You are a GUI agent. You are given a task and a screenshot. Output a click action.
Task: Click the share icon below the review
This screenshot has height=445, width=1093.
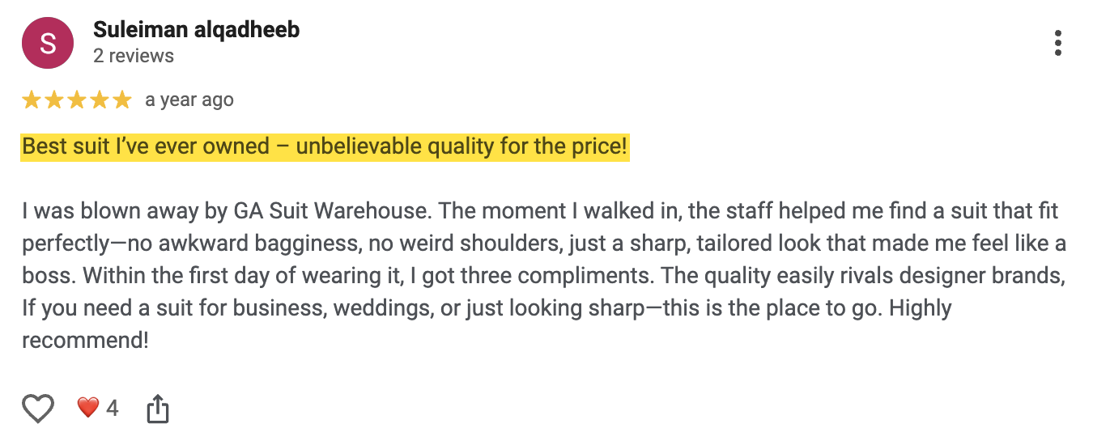click(x=158, y=409)
